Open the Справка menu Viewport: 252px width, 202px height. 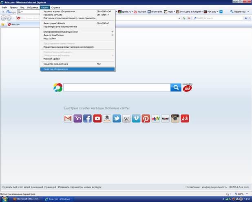pyautogui.click(x=55, y=8)
